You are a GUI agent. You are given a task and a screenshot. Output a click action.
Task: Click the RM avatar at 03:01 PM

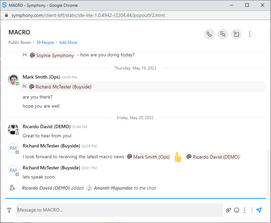(13, 170)
